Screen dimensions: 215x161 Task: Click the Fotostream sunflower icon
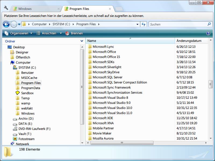pyautogui.click(x=15, y=139)
